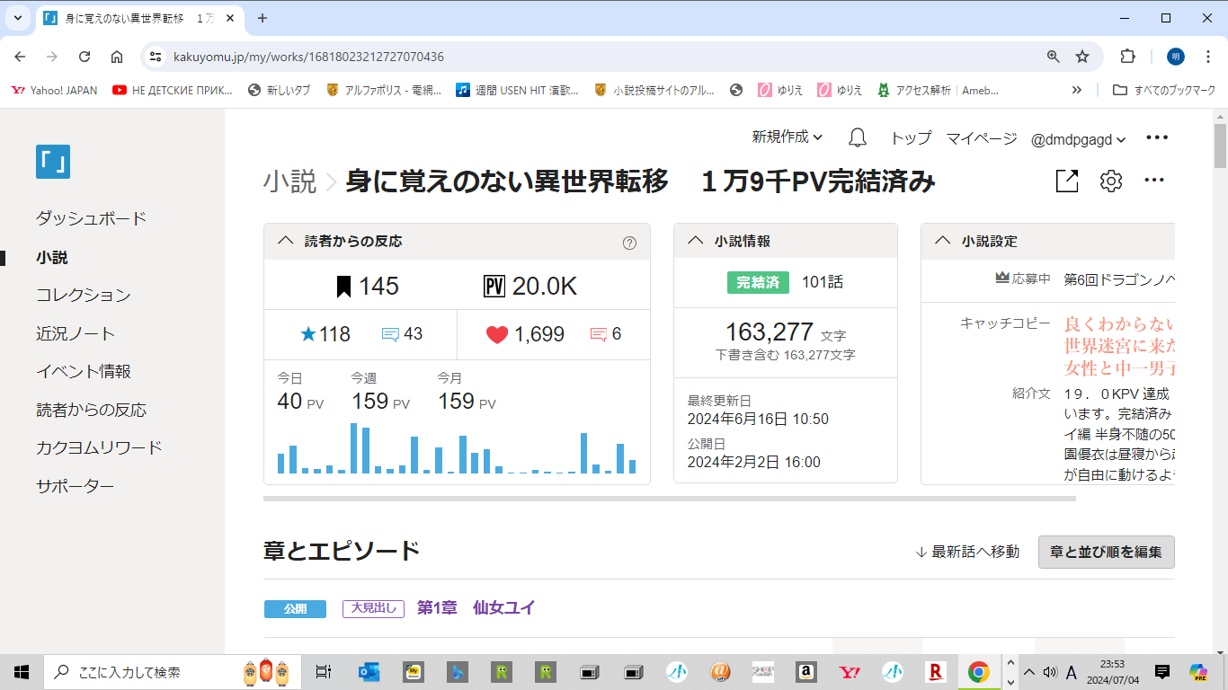
Task: Click the blue star rating count 118
Action: (x=325, y=335)
